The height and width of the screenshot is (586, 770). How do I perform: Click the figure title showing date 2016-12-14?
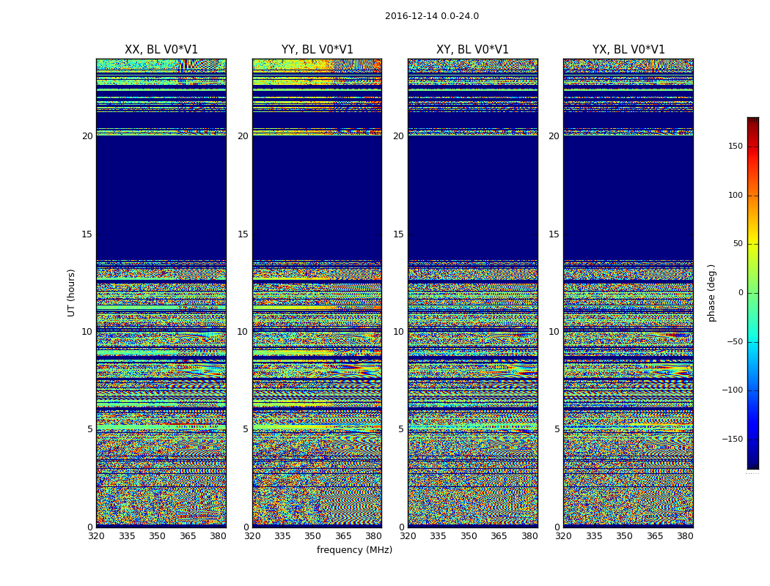pos(431,16)
